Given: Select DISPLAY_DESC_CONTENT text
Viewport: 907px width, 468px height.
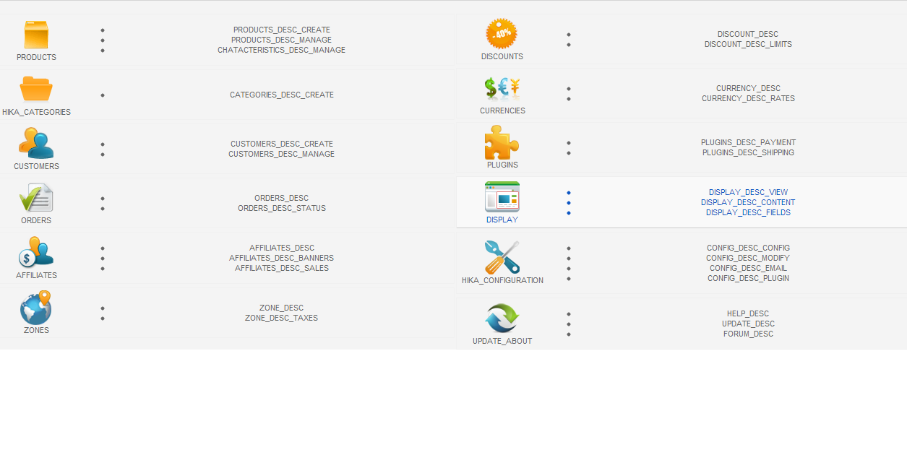Looking at the screenshot, I should (x=748, y=202).
